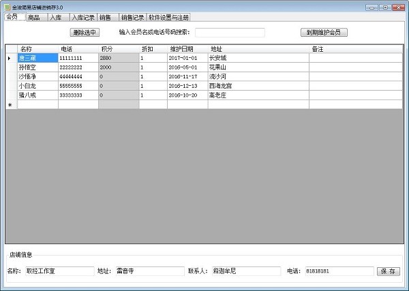Open the 入库记录 tab
The width and height of the screenshot is (409, 291).
pyautogui.click(x=82, y=17)
